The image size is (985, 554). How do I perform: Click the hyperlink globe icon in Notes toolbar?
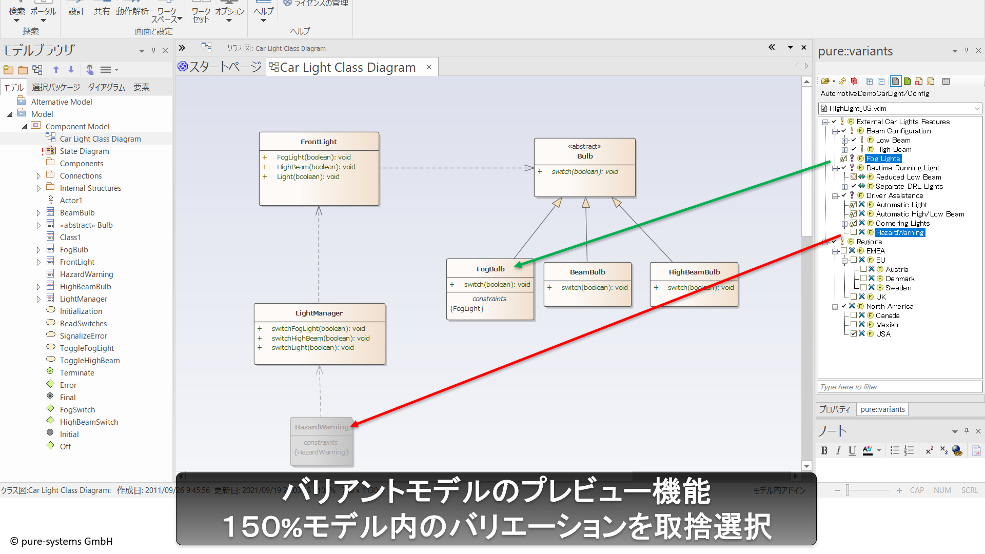957,450
